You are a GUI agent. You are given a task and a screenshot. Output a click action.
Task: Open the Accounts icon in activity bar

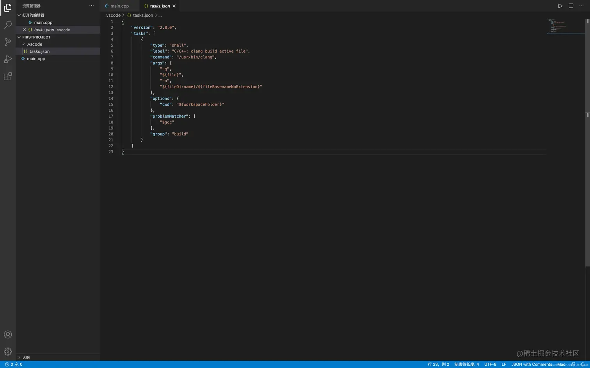8,334
